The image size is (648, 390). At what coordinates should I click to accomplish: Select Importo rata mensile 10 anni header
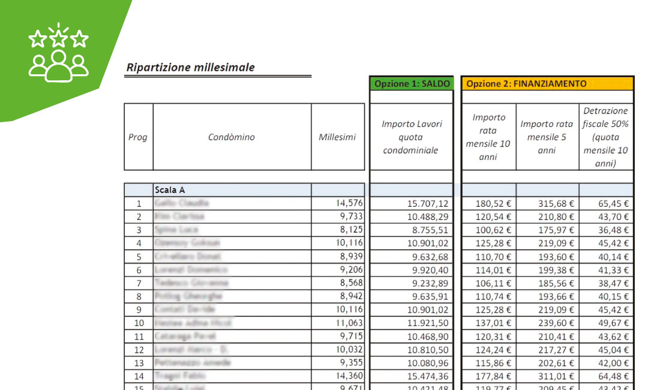click(488, 137)
